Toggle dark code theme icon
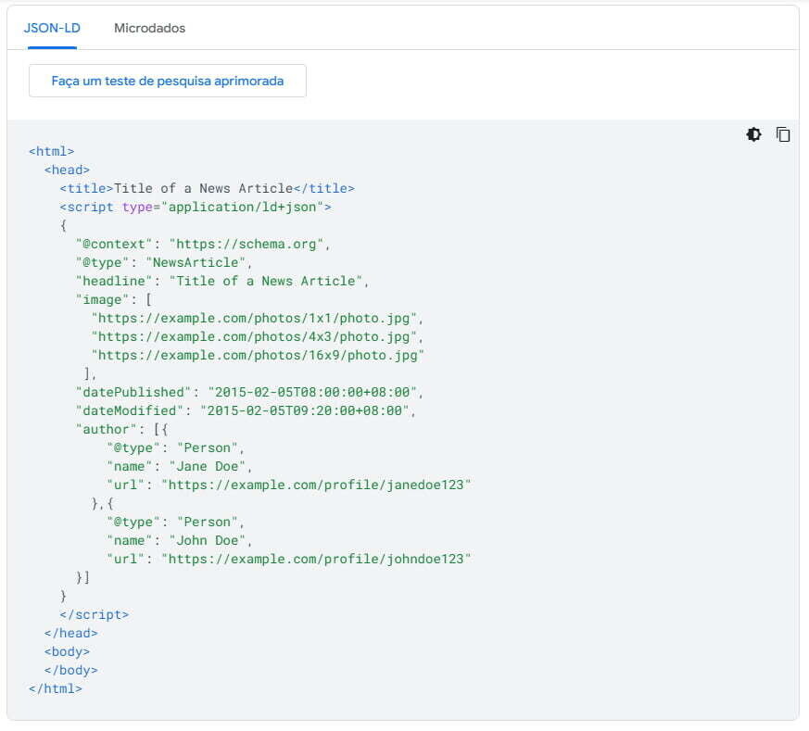Viewport: 809px width, 731px height. click(x=753, y=134)
